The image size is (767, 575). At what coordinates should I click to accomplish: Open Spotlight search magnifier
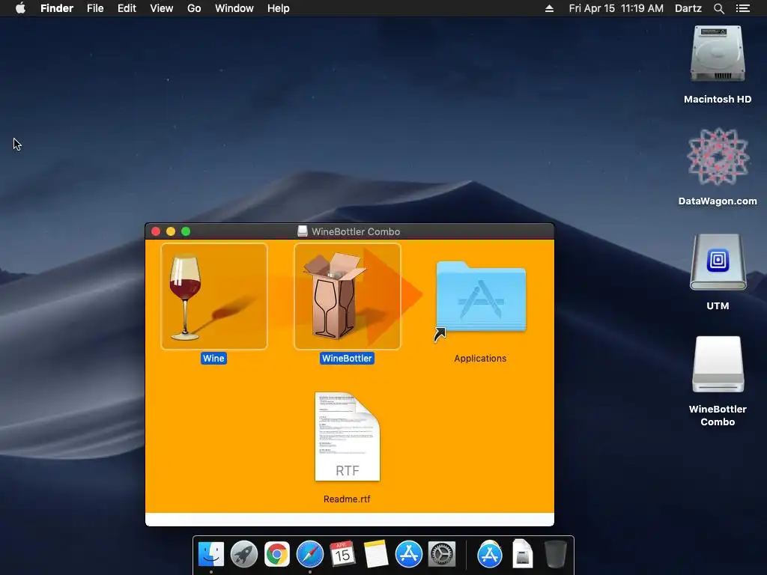pyautogui.click(x=719, y=8)
